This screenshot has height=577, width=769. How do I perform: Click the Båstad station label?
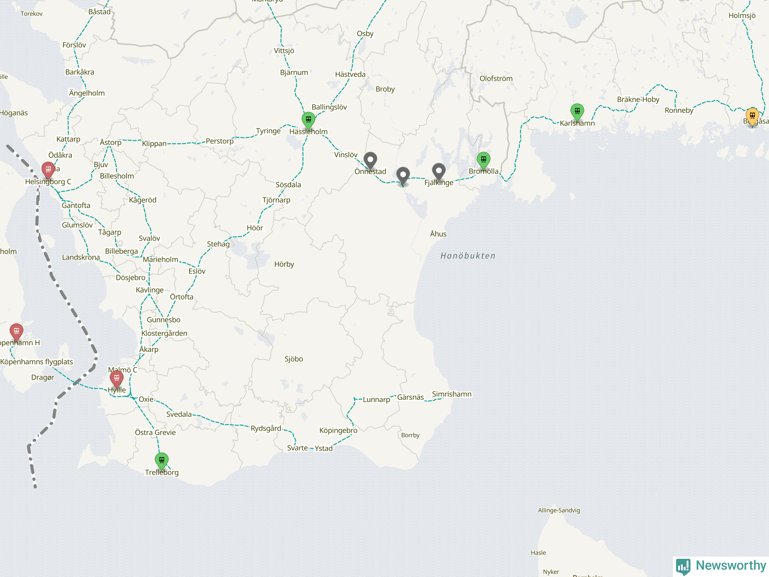tap(99, 11)
